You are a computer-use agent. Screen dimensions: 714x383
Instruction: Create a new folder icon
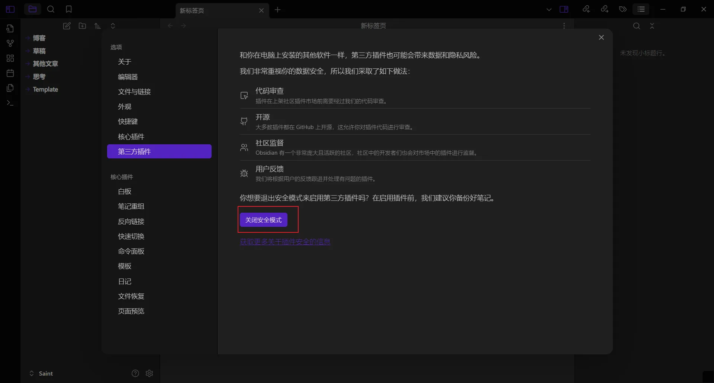coord(82,26)
